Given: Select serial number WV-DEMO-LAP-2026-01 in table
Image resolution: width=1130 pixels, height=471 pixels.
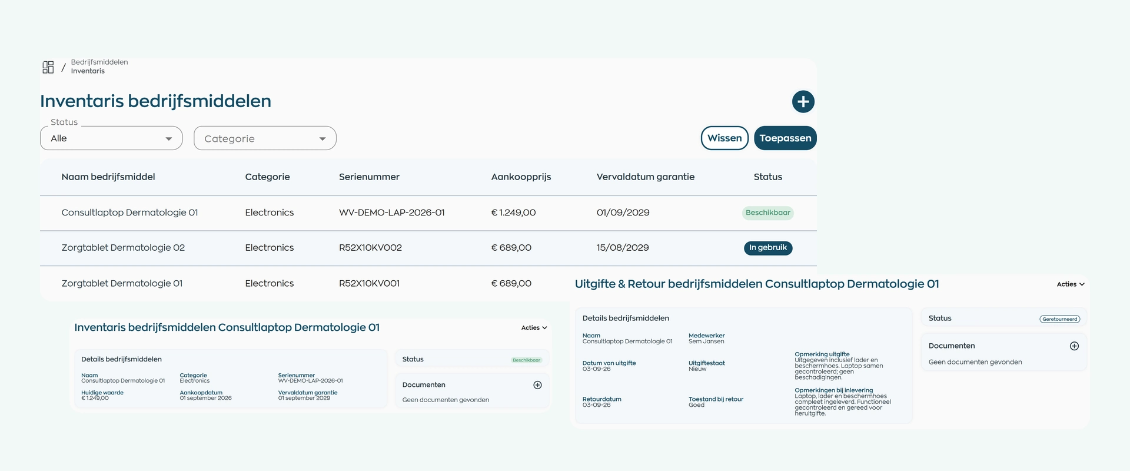Looking at the screenshot, I should (391, 213).
